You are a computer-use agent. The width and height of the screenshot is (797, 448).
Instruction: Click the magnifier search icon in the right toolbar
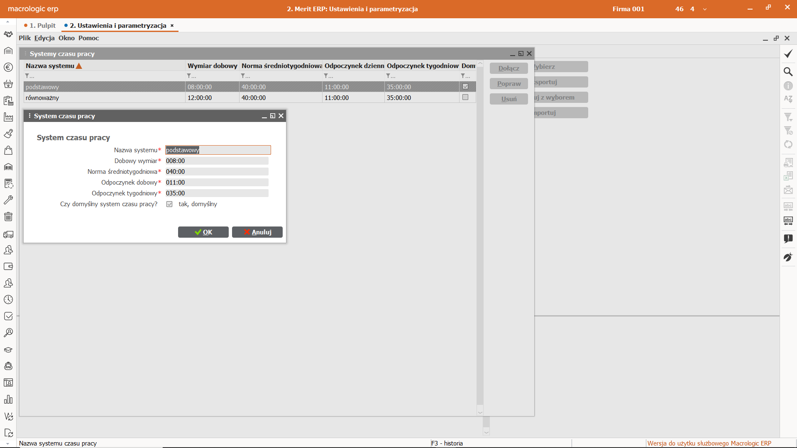(x=788, y=72)
